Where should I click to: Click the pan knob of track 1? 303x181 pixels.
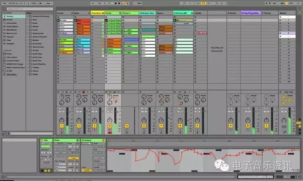62,120
